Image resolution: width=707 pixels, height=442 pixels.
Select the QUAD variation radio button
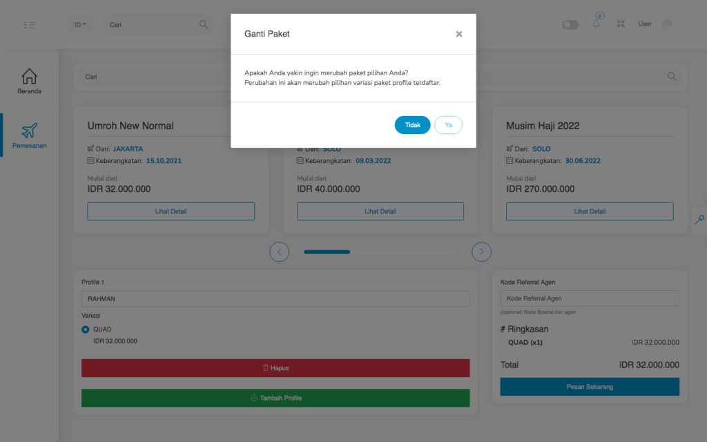[x=86, y=329]
